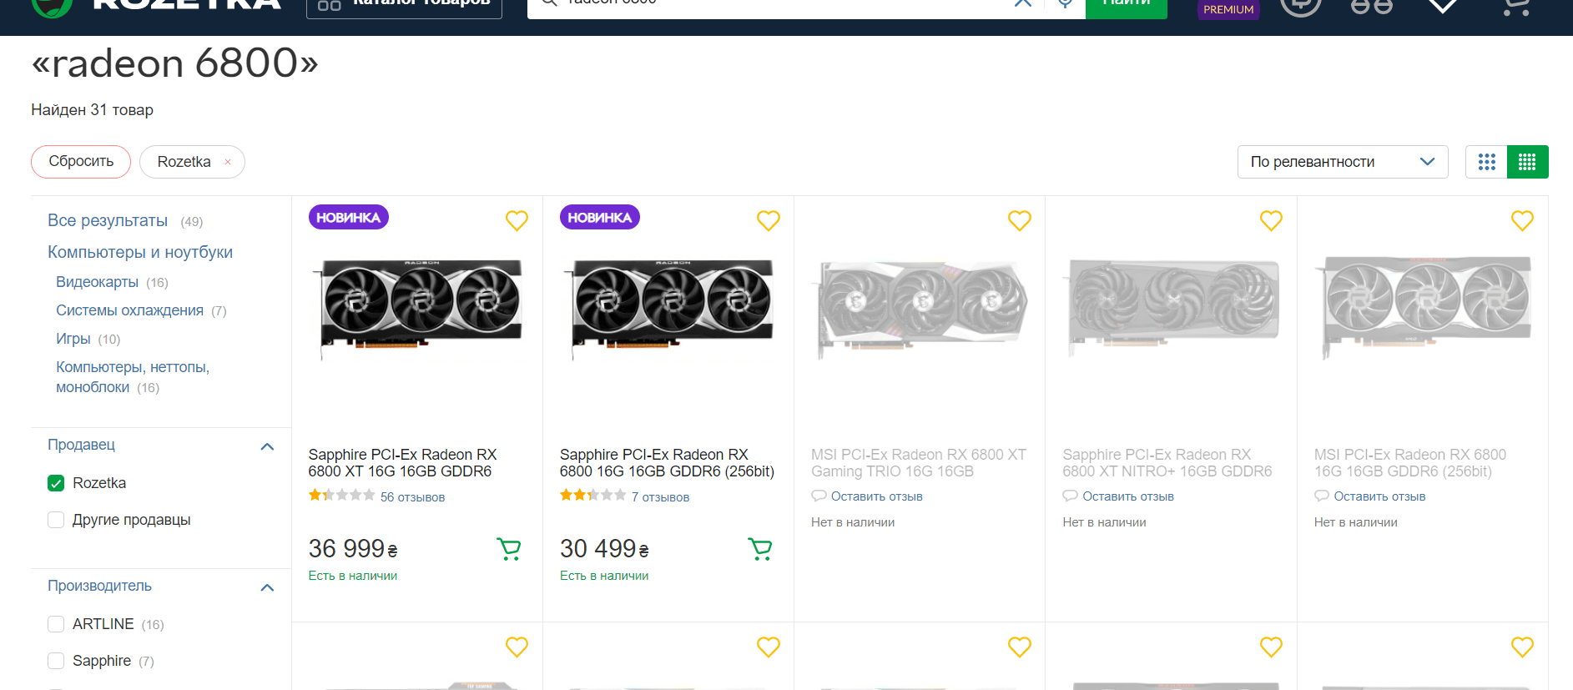
Task: Click the «radeon 6800» heading
Action: pos(174,63)
